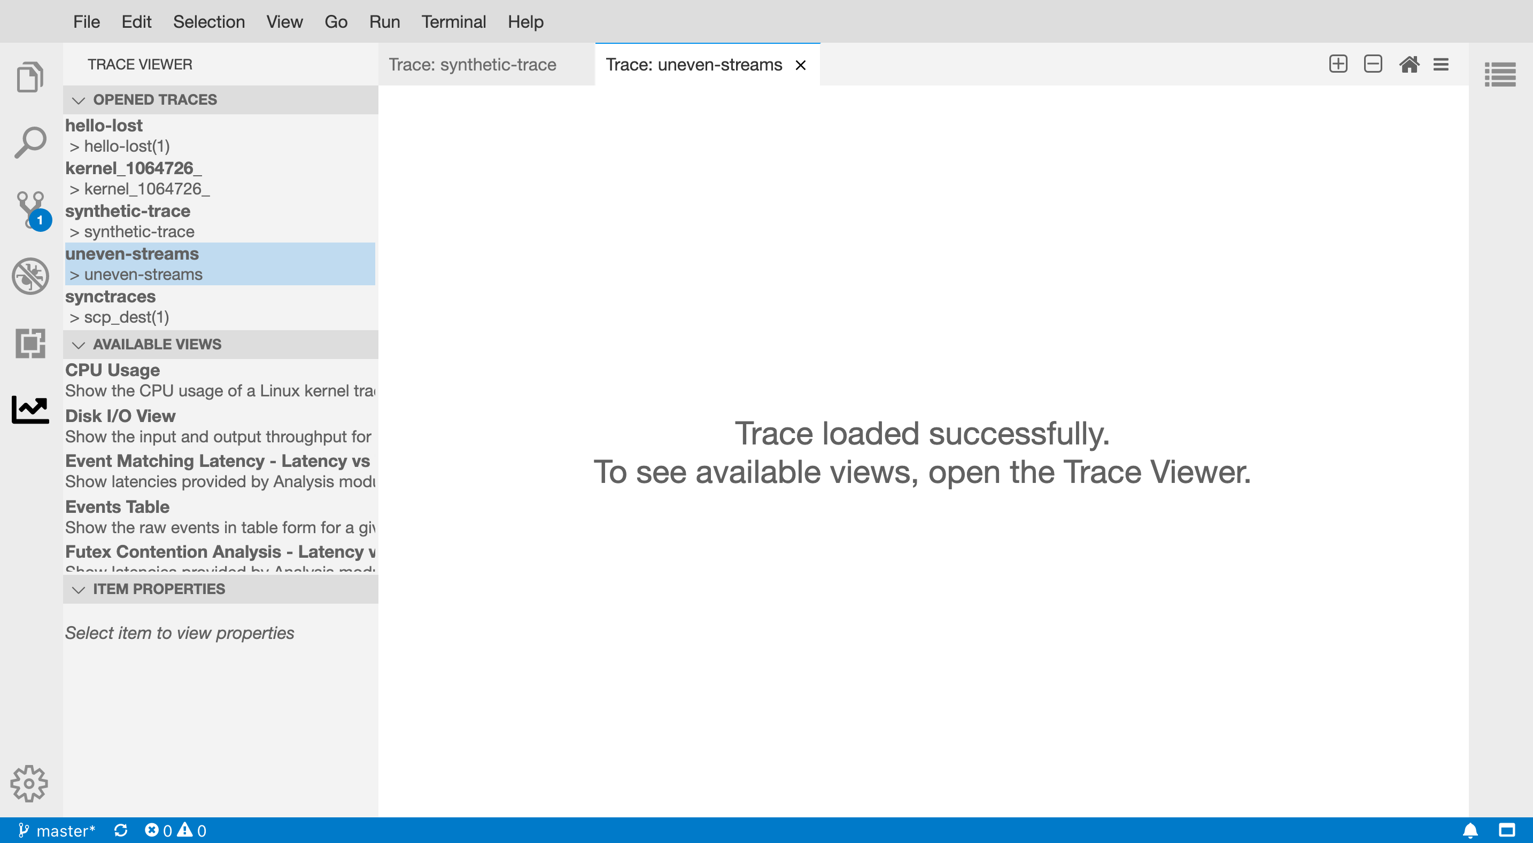Toggle the right side outline panel icon
The width and height of the screenshot is (1533, 843).
pos(1500,74)
